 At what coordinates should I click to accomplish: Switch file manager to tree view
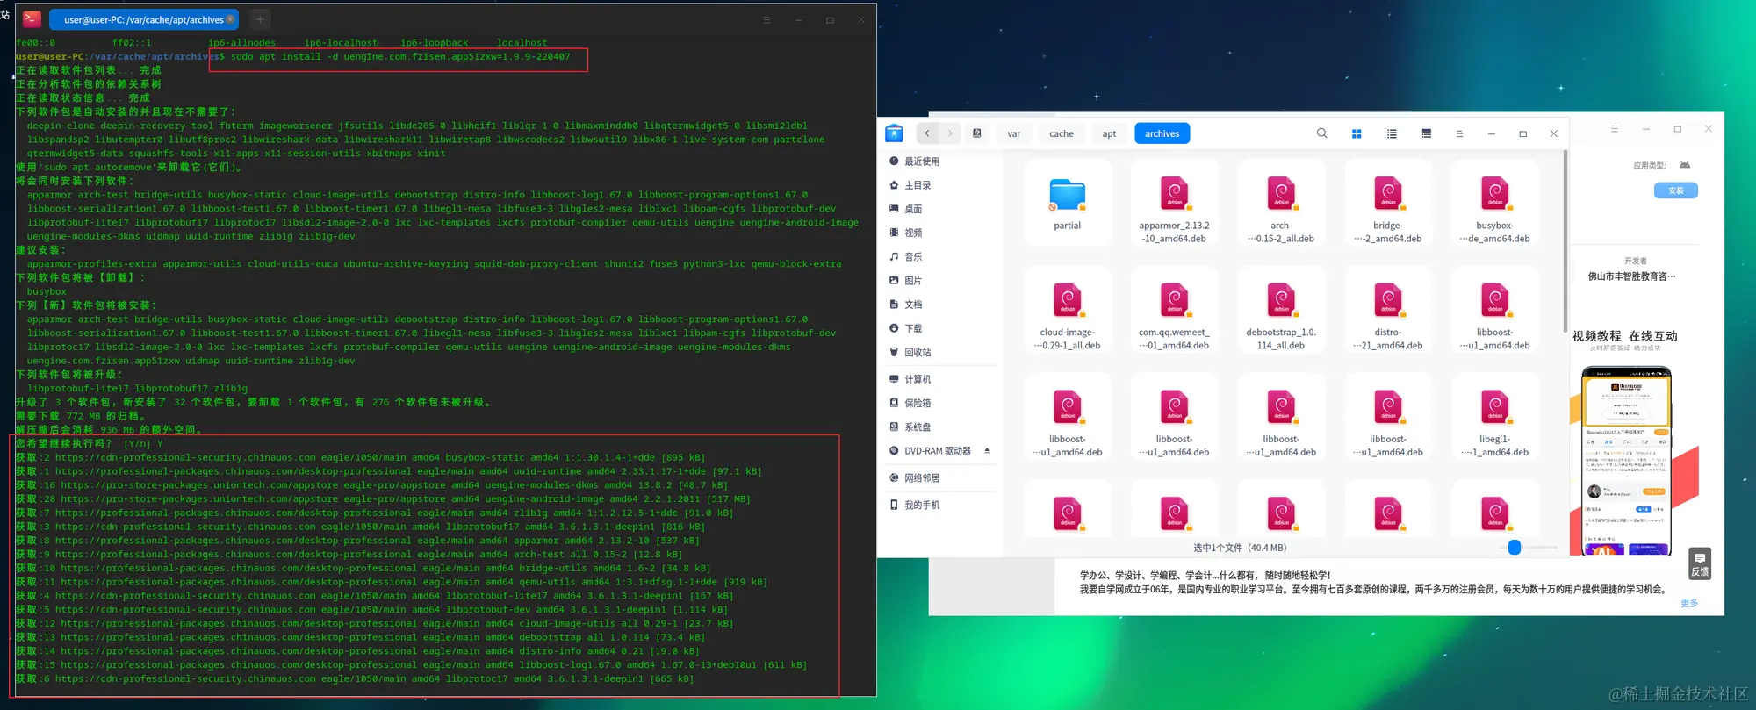pos(1427,133)
